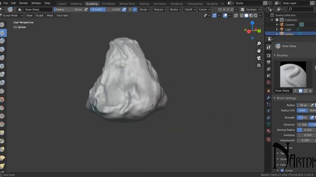Set Radius Unit to View

302,110
